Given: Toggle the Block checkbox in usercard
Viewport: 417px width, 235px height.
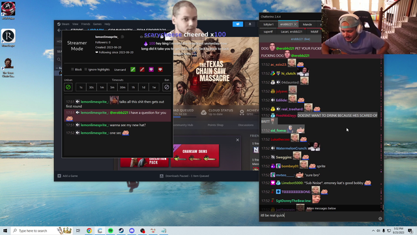Looking at the screenshot, I should pyautogui.click(x=72, y=69).
